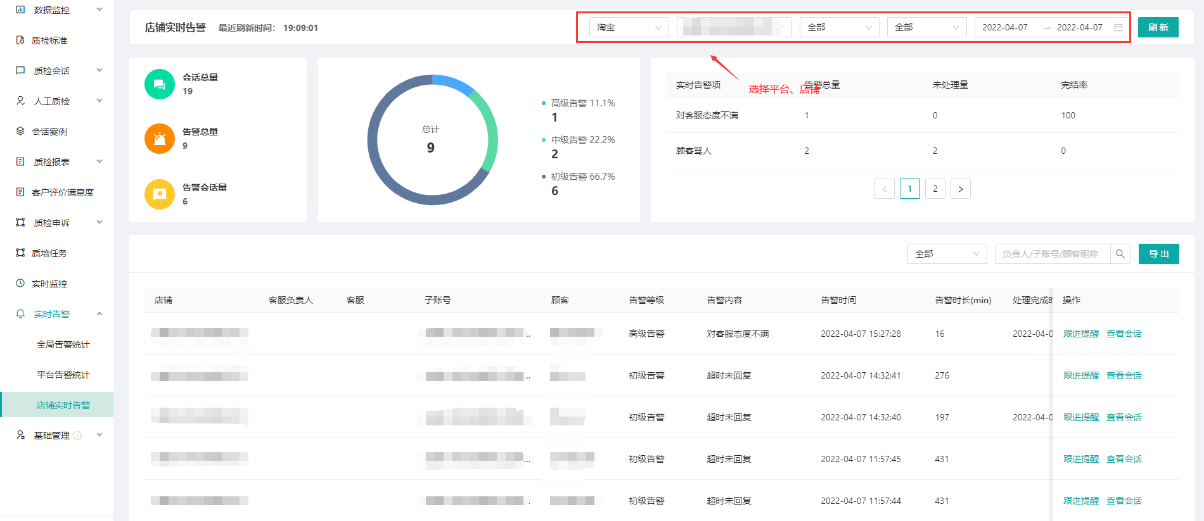Collapse the 实时告警 submenu chevron
This screenshot has width=1204, height=521.
click(x=99, y=313)
